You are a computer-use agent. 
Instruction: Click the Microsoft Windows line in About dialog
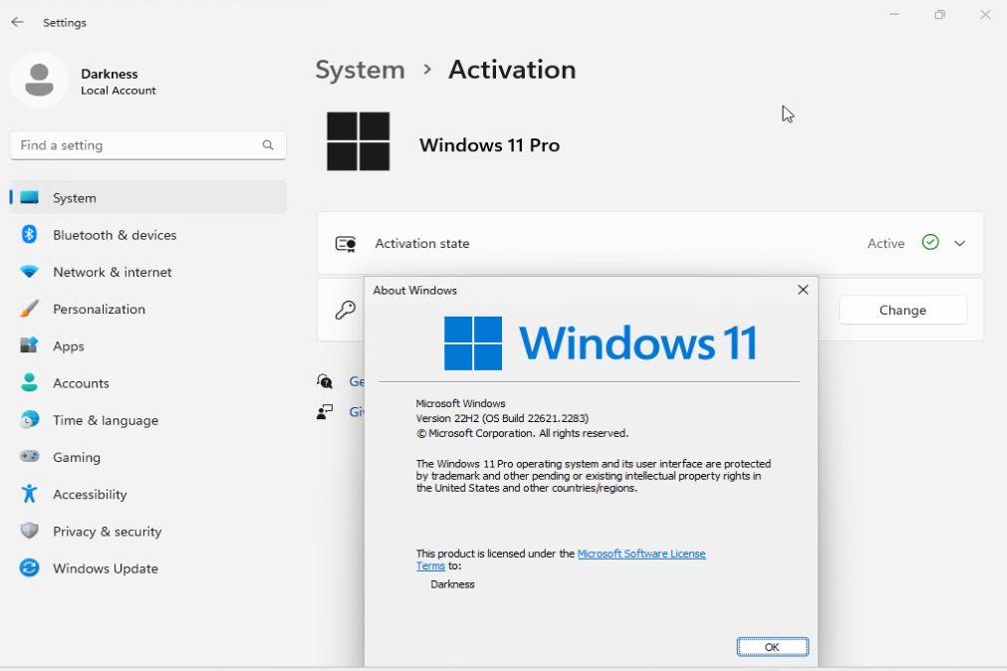(460, 403)
